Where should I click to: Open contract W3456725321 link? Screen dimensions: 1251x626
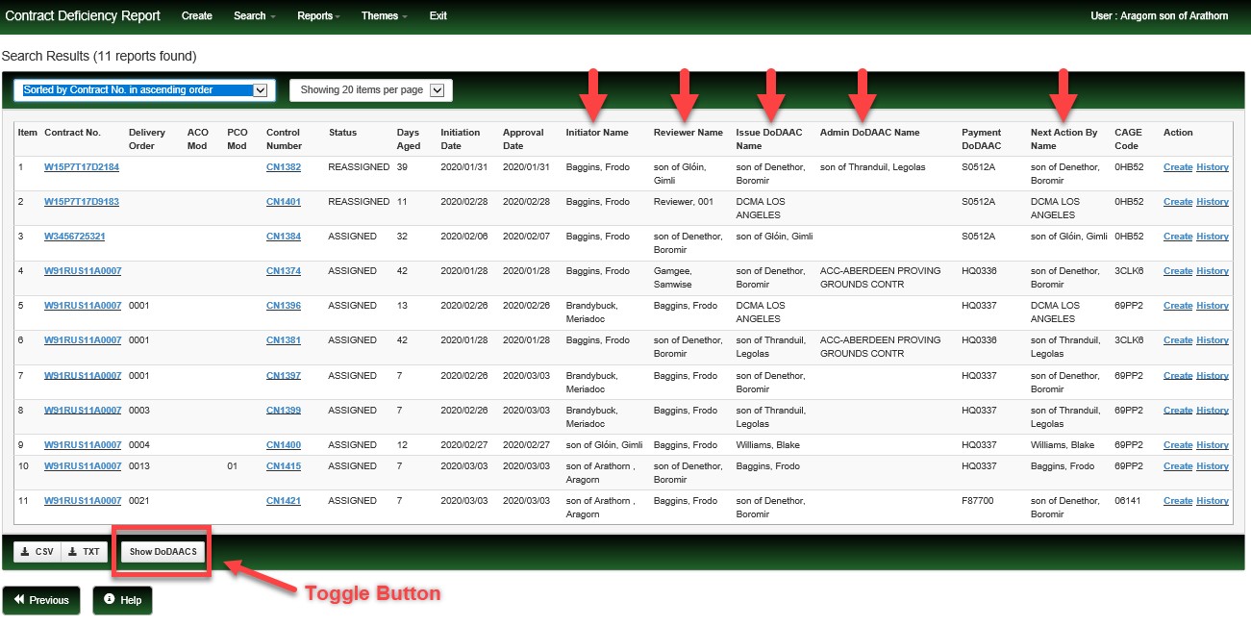(75, 237)
